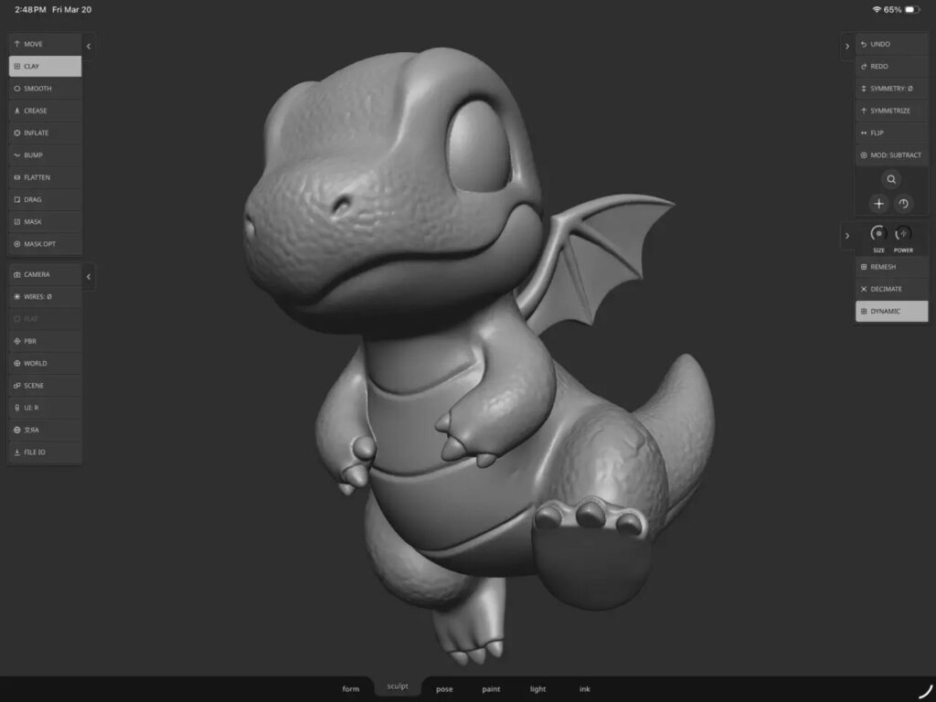Open the magnifier search tool
936x702 pixels.
pyautogui.click(x=890, y=179)
